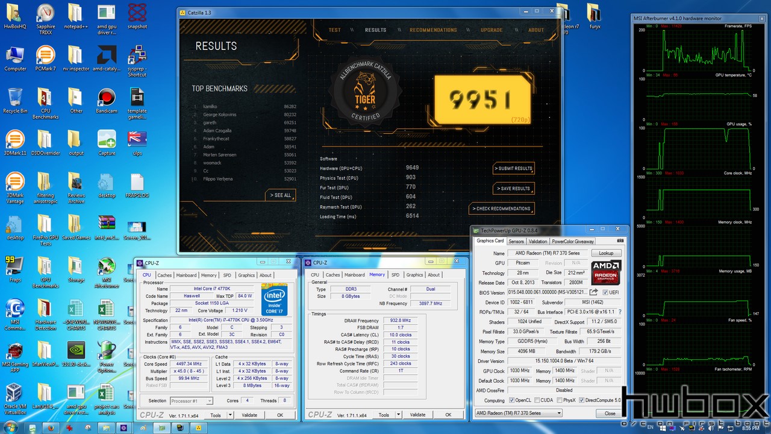The width and height of the screenshot is (771, 434).
Task: Open the TEST section in Catzilla
Action: [335, 30]
